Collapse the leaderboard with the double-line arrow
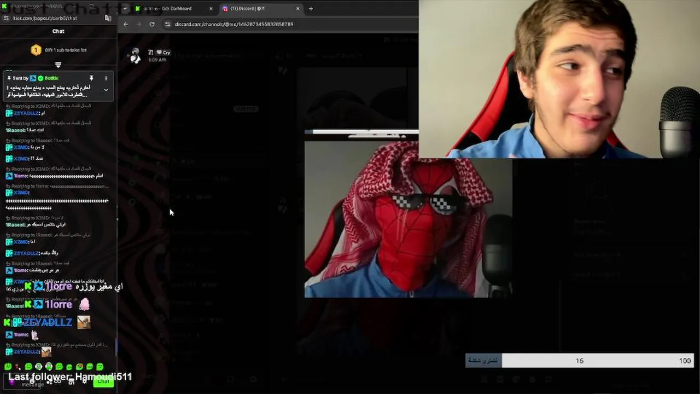The height and width of the screenshot is (394, 700). pos(58,65)
